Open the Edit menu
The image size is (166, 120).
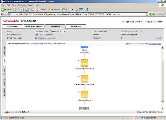pyautogui.click(x=8, y=5)
